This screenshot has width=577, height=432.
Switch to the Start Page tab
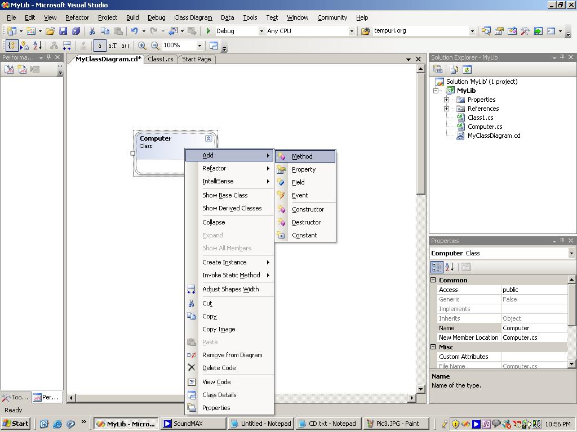[x=197, y=59]
